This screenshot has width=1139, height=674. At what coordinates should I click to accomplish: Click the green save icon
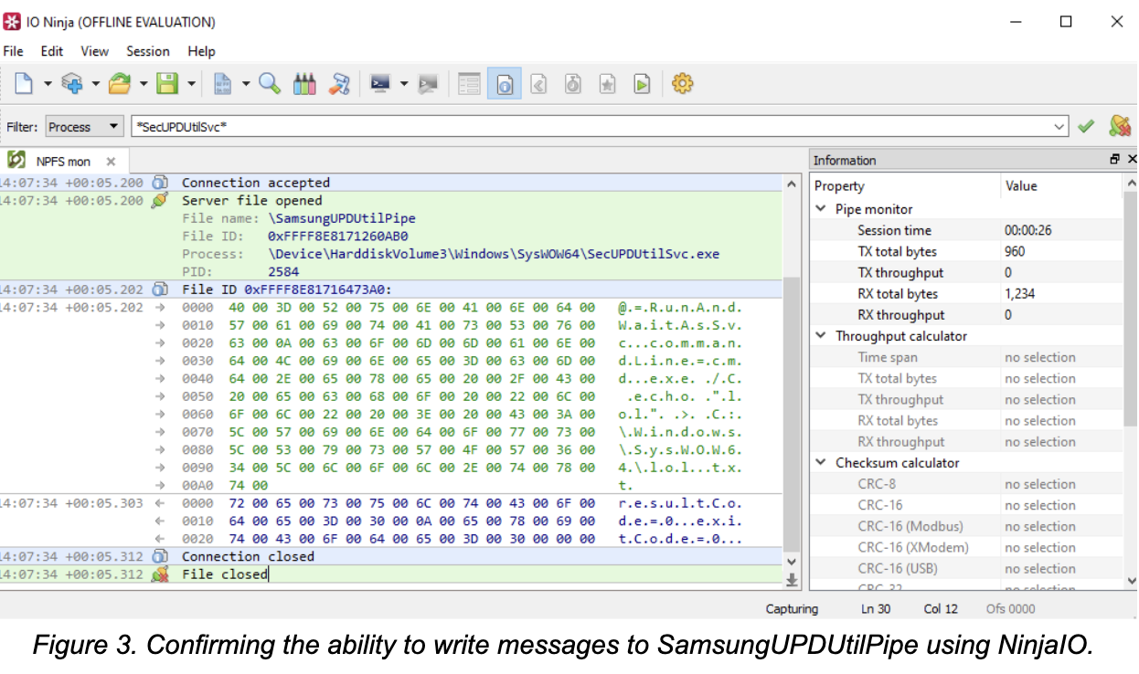click(167, 84)
